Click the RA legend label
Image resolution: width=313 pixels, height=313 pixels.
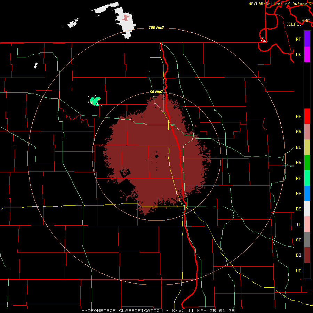click(298, 178)
